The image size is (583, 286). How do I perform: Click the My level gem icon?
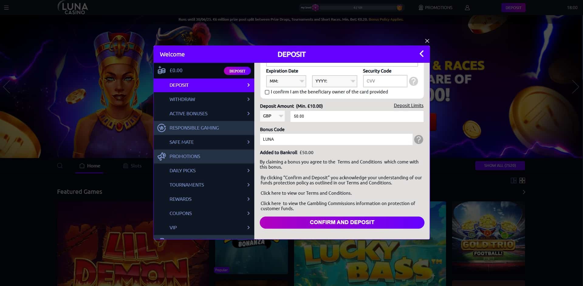316,8
